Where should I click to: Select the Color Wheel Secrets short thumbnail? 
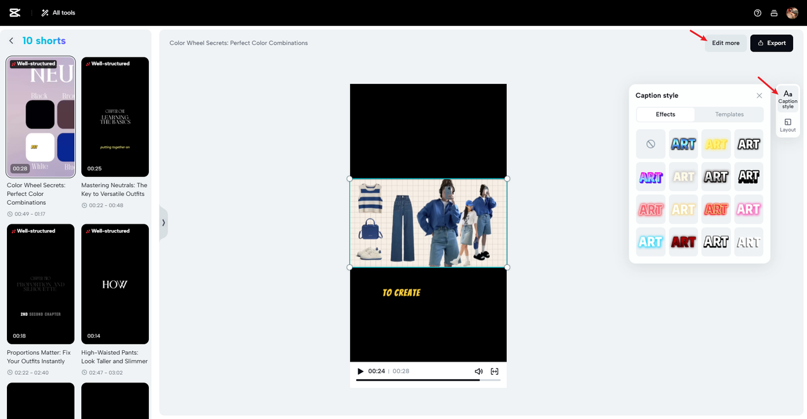point(40,117)
